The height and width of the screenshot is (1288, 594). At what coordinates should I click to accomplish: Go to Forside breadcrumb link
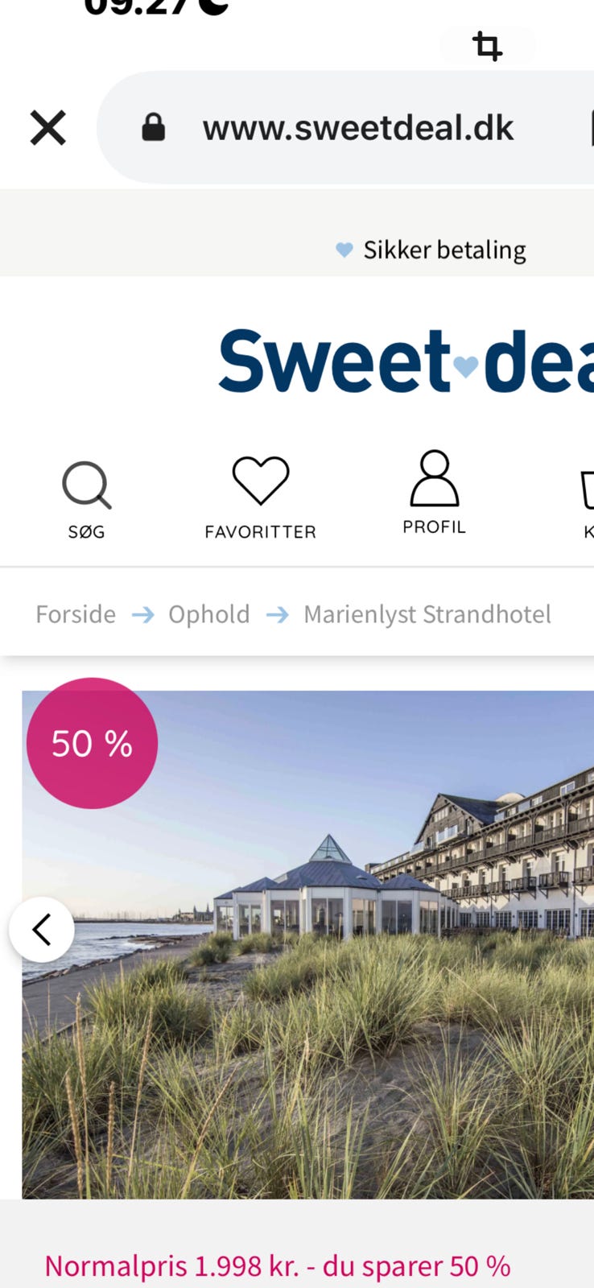[x=76, y=614]
